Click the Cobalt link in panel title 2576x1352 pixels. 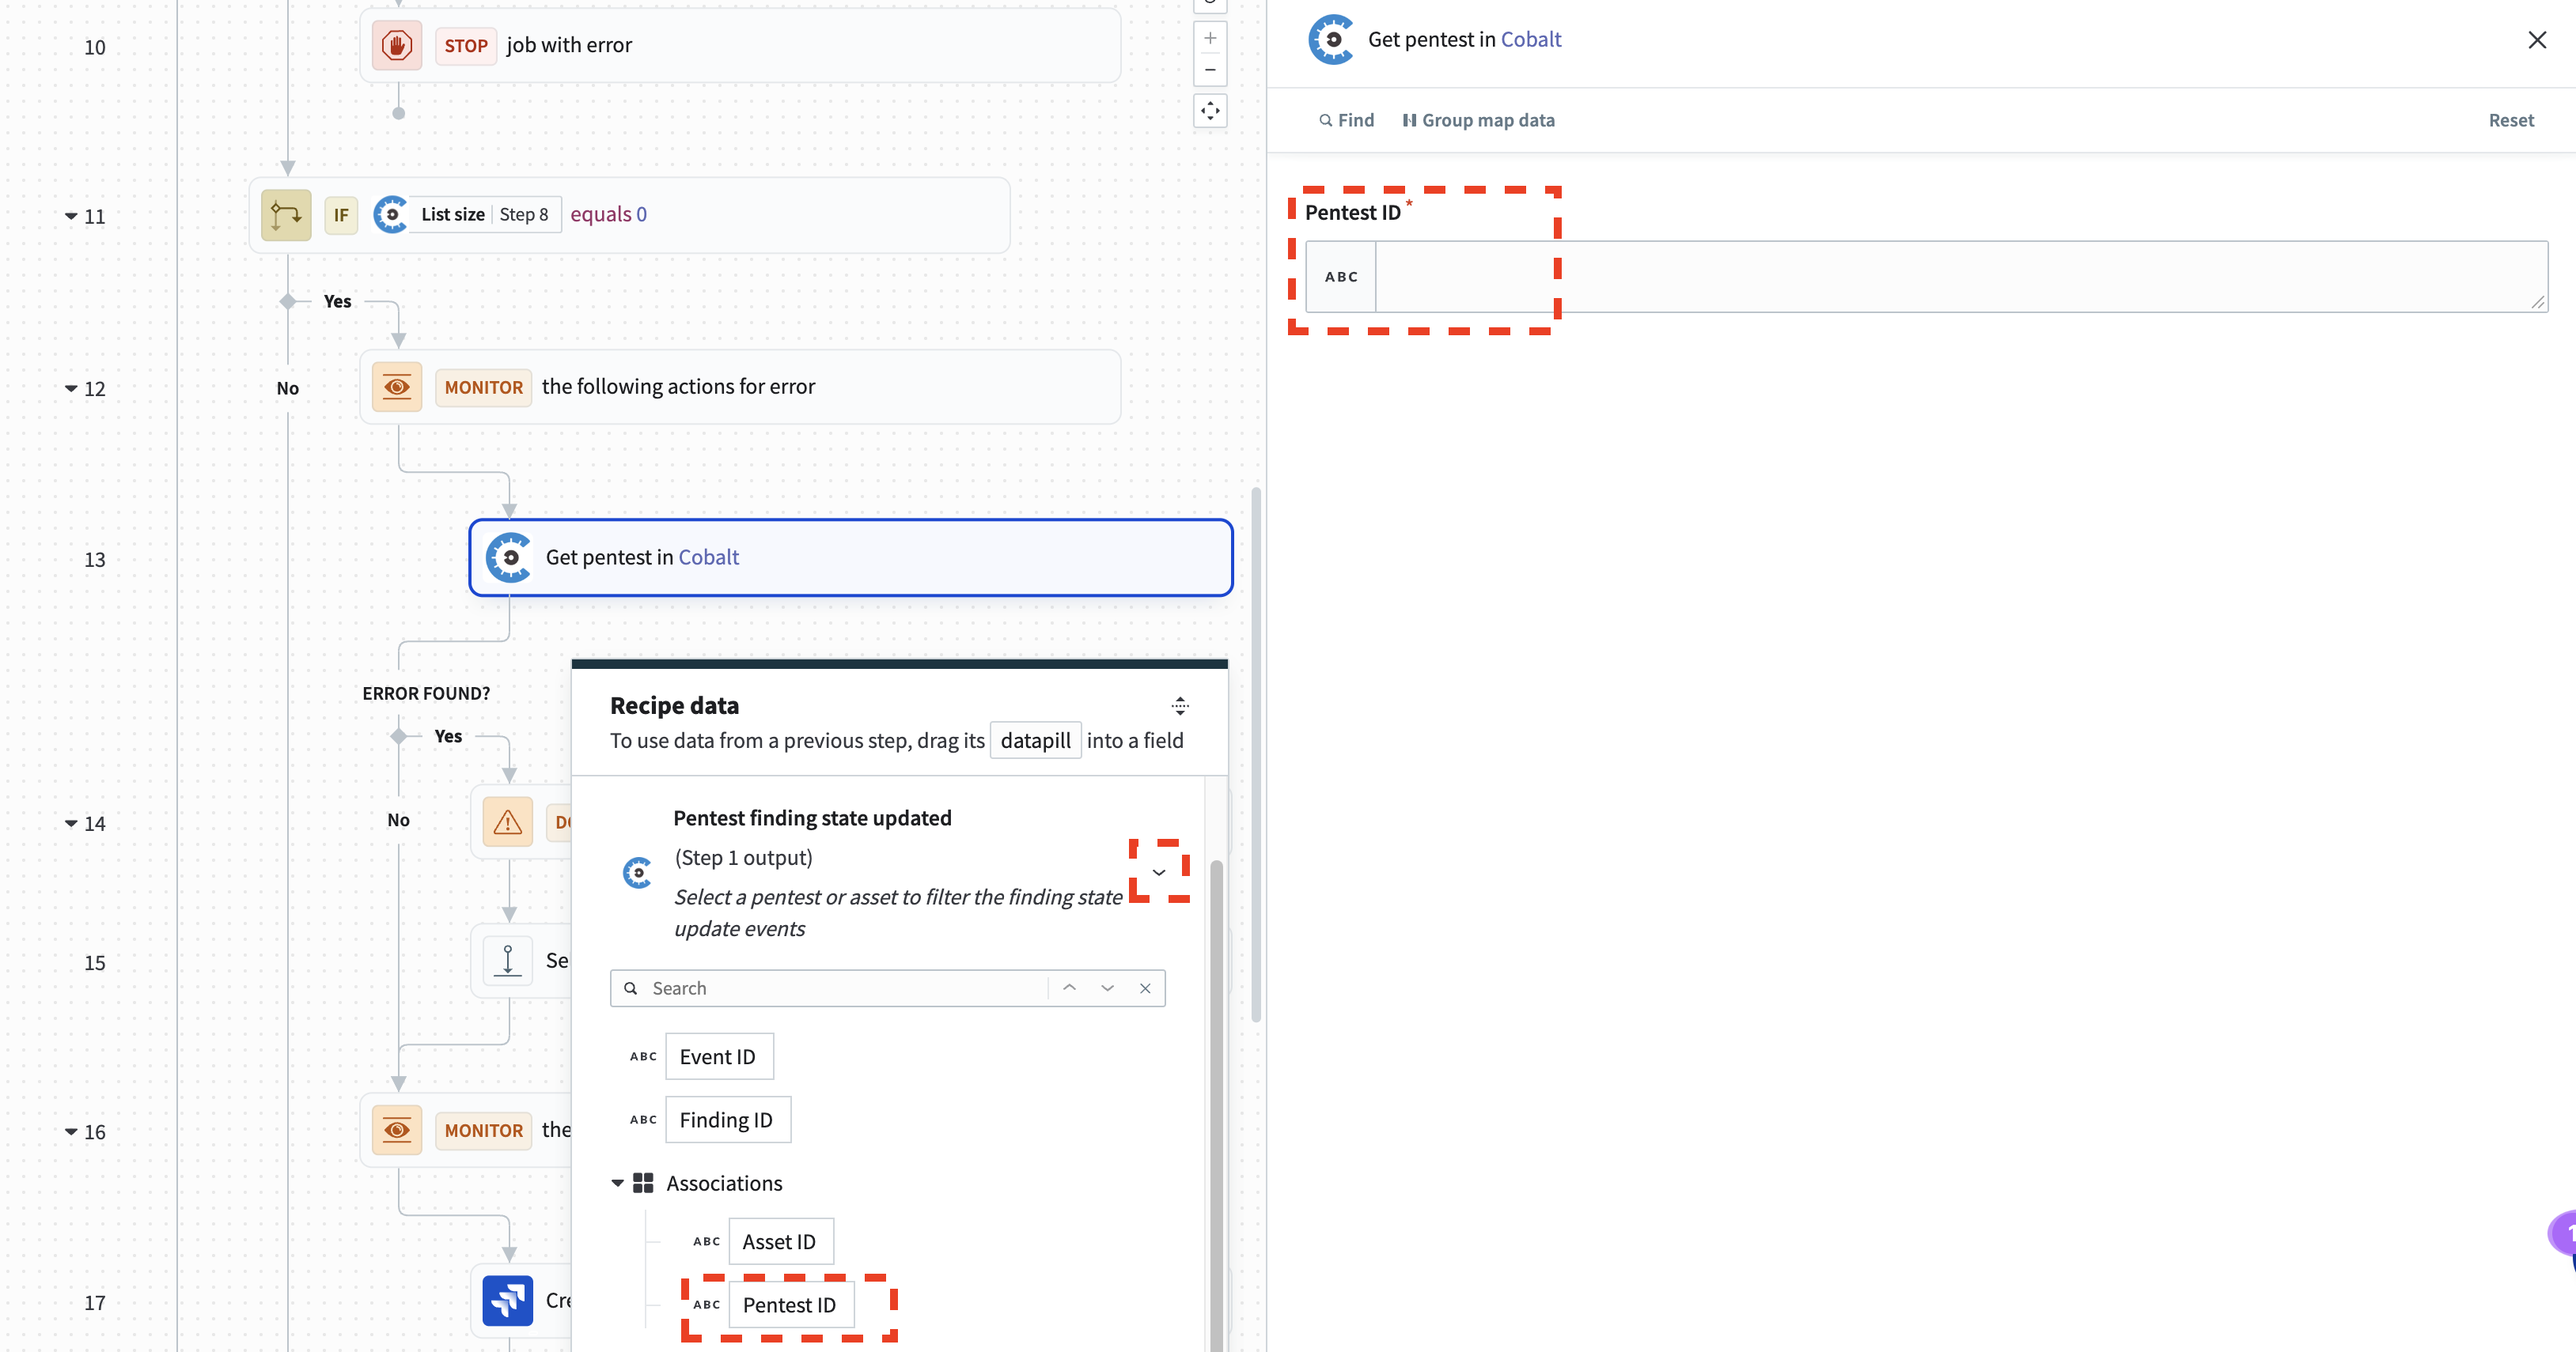pyautogui.click(x=1531, y=39)
